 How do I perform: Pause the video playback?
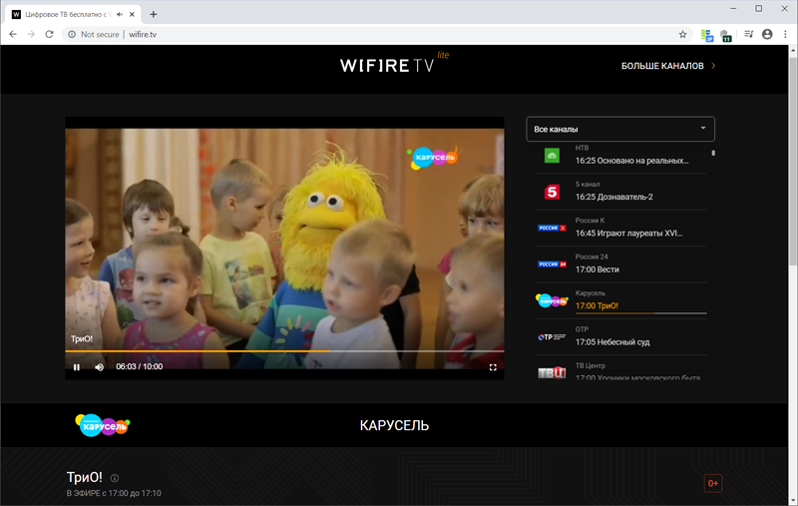(76, 366)
